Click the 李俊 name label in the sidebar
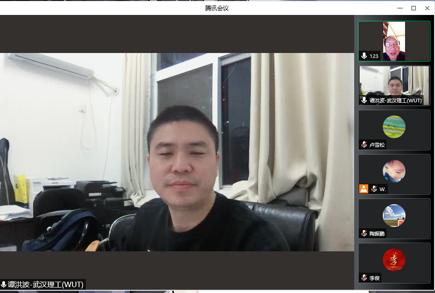Viewport: 435px width, 293px height. click(x=375, y=278)
